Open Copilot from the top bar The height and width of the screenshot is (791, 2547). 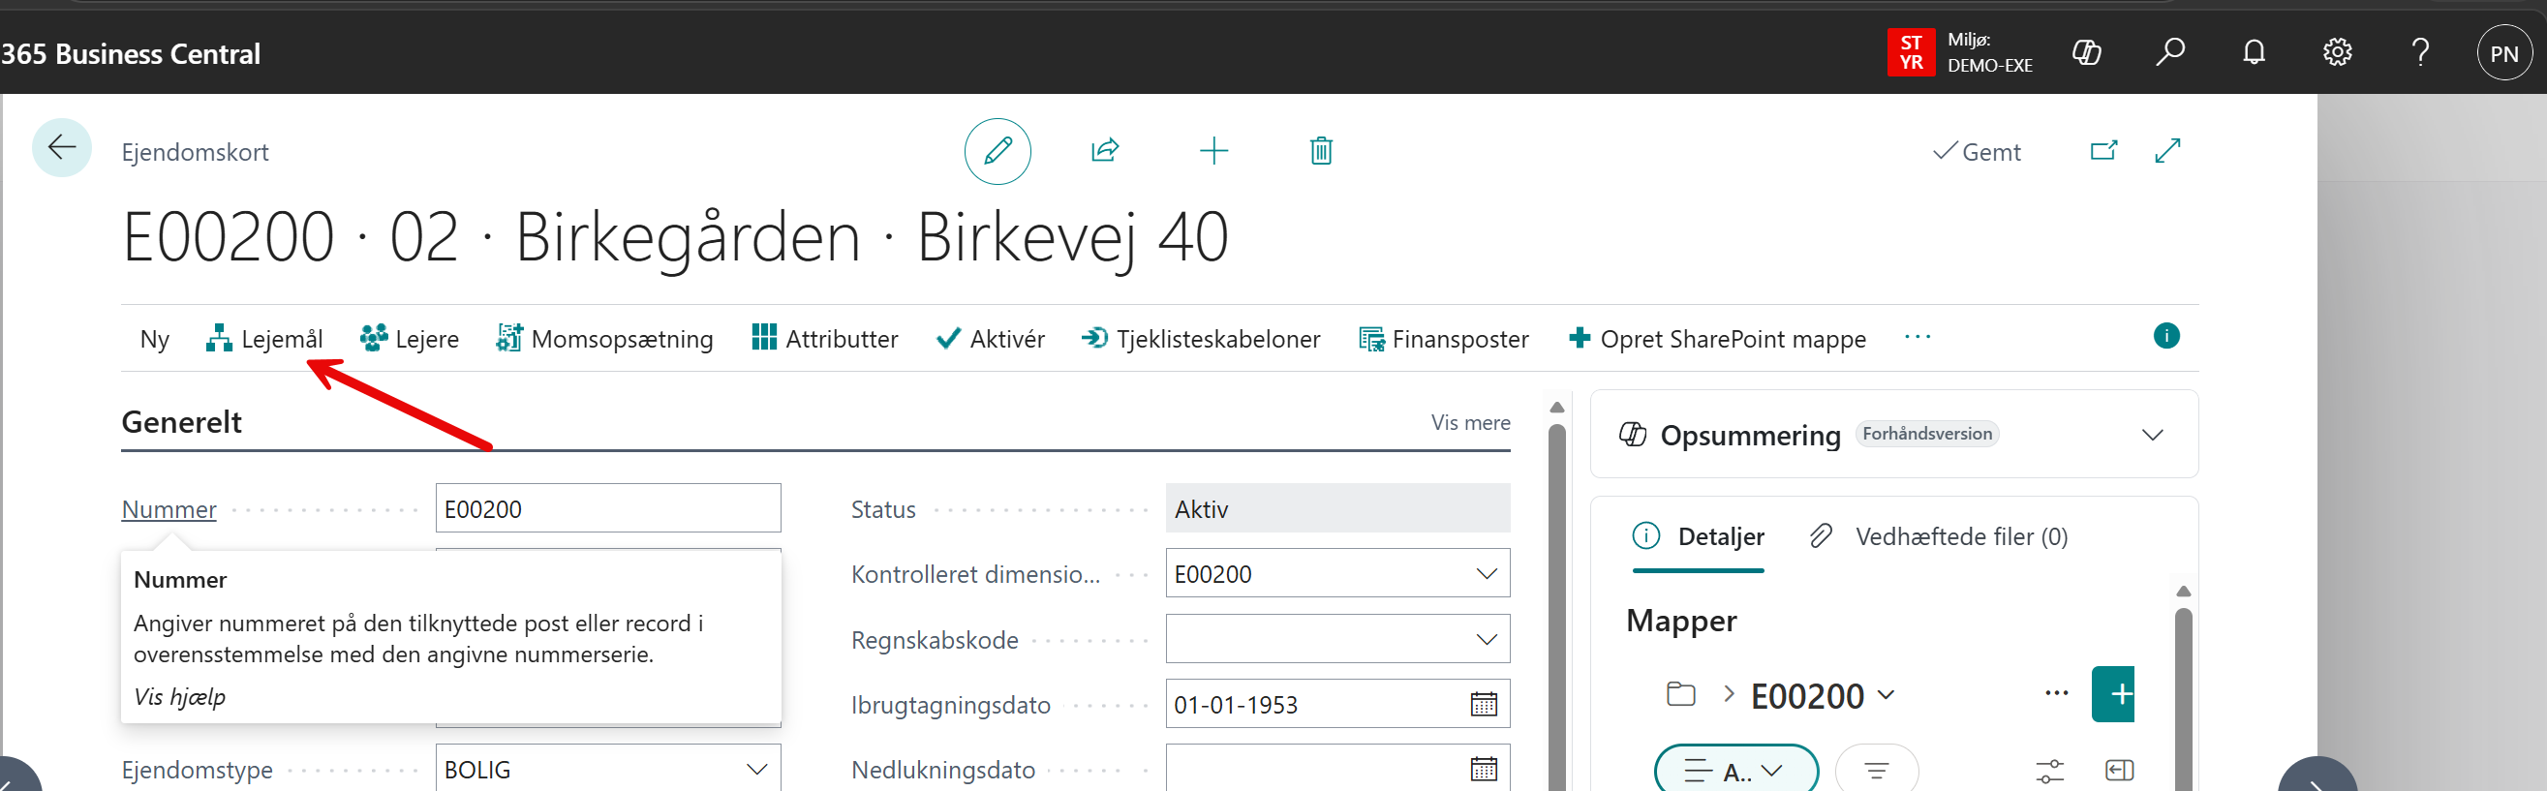[2086, 52]
